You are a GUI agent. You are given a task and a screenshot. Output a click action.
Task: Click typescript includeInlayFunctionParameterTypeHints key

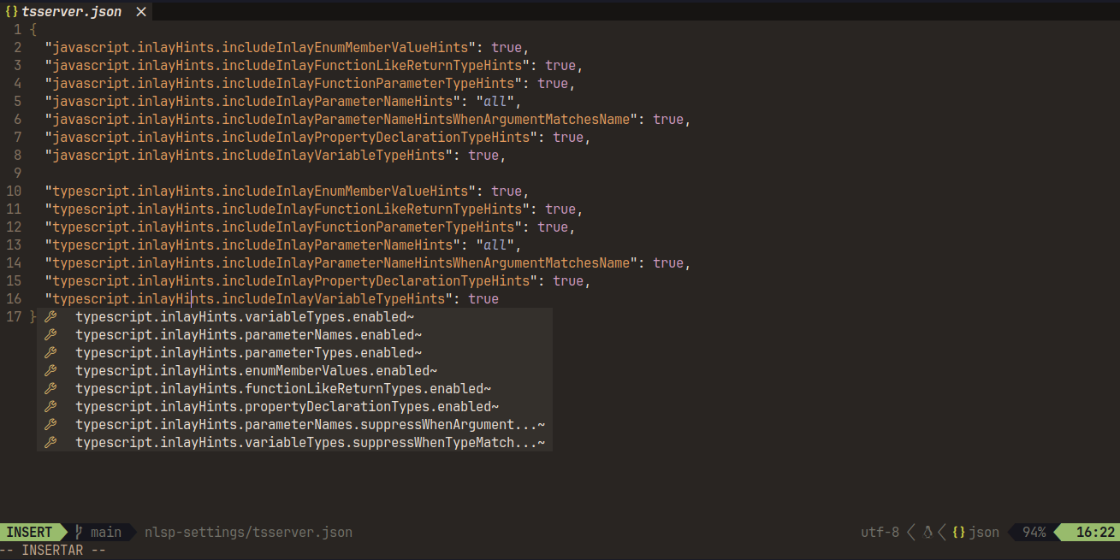283,227
